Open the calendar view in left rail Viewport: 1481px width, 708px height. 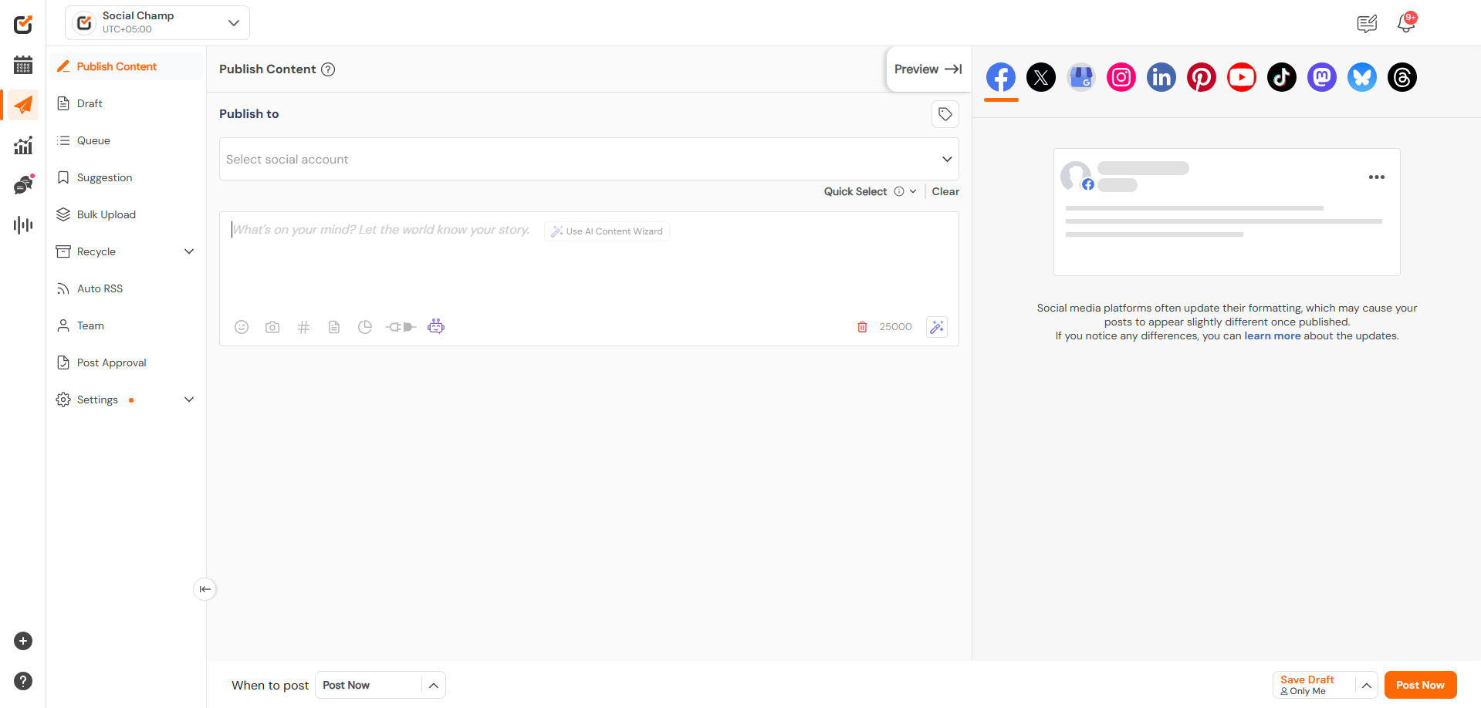23,65
